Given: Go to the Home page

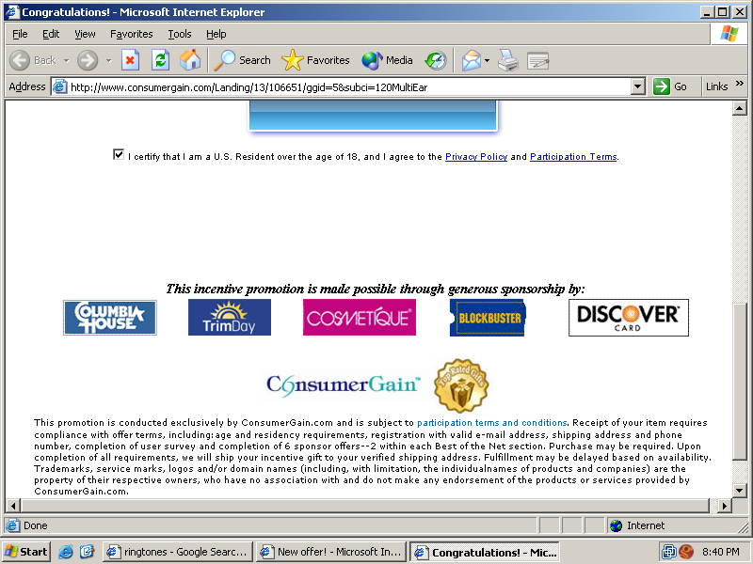Looking at the screenshot, I should pyautogui.click(x=190, y=60).
